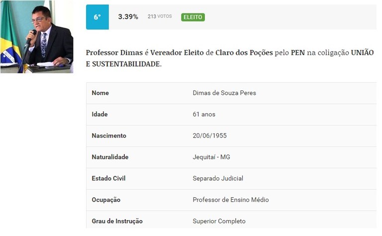The height and width of the screenshot is (236, 382).
Task: Select Professor de Ensino Médio occupation
Action: 231,200
